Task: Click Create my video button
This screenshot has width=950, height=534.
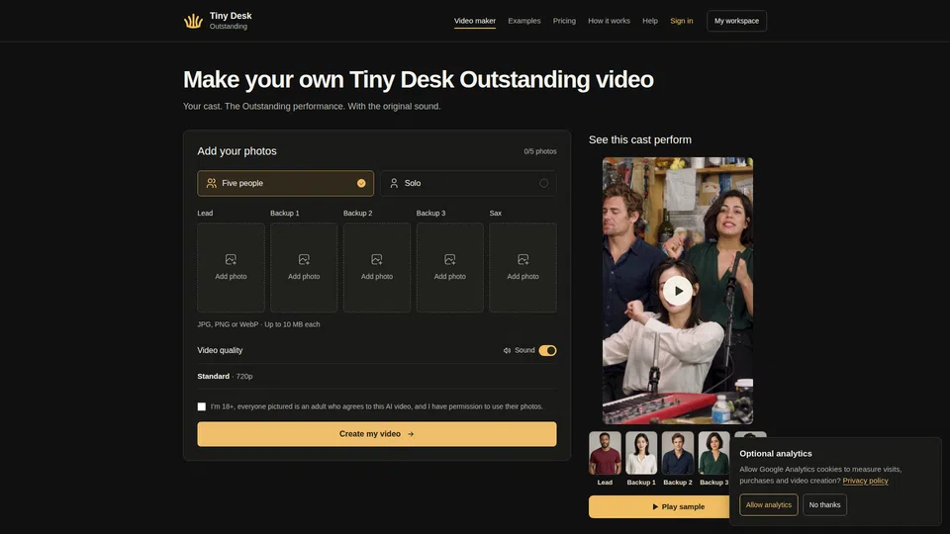Action: (x=377, y=434)
